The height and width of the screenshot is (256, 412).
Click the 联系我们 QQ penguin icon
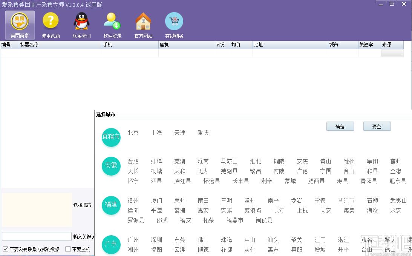pyautogui.click(x=81, y=25)
